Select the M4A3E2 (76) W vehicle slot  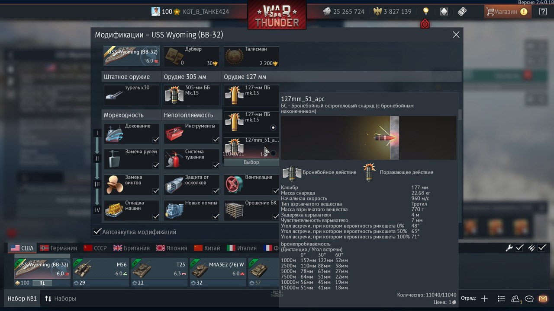click(x=218, y=269)
